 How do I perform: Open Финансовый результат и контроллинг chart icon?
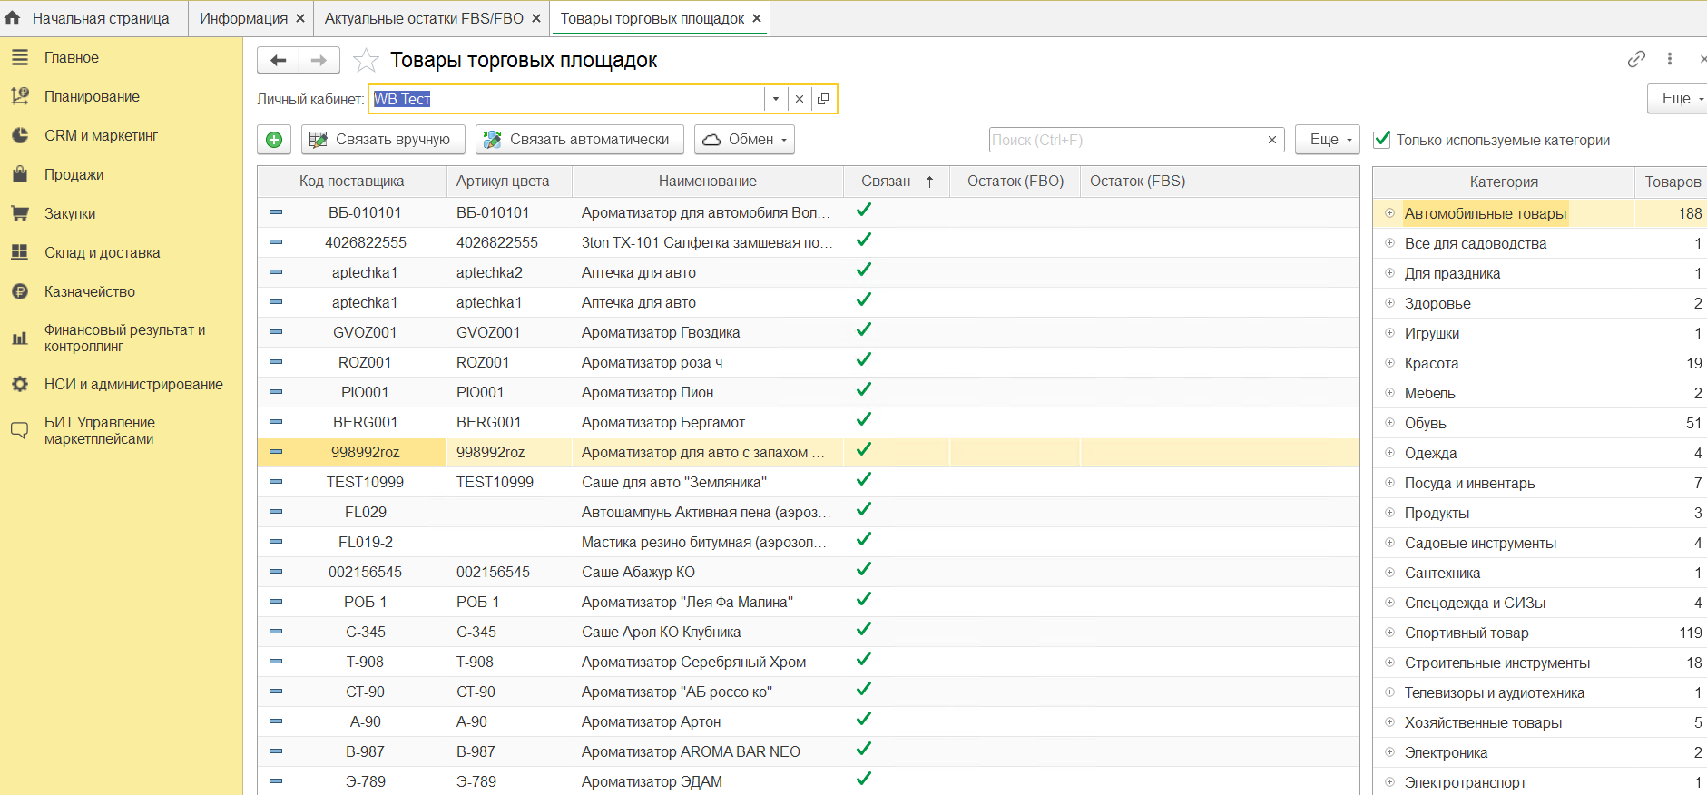coord(19,338)
